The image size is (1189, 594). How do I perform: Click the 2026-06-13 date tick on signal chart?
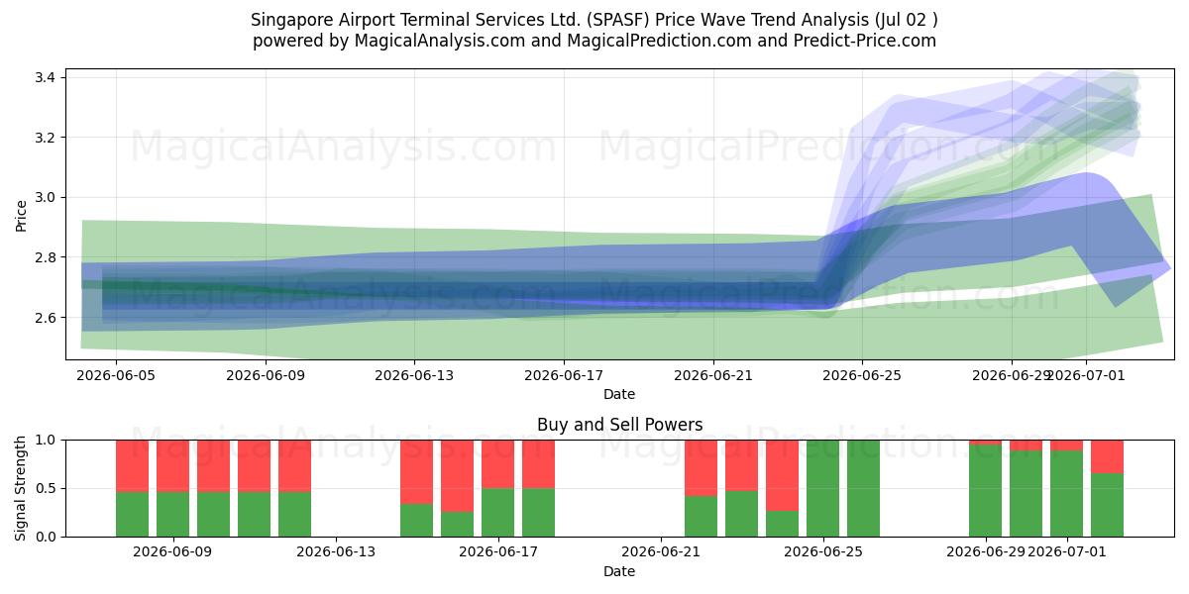(336, 552)
